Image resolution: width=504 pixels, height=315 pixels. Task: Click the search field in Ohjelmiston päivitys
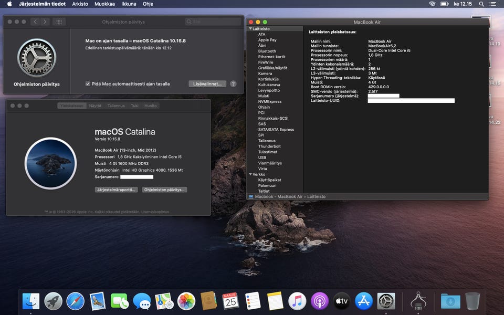(x=213, y=22)
